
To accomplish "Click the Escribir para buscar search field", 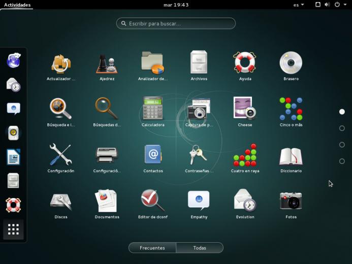I will [x=176, y=23].
